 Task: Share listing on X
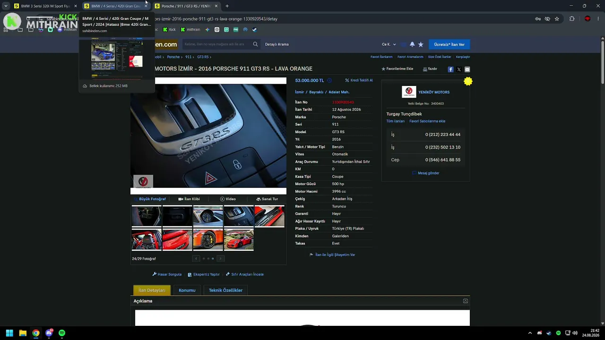[459, 69]
